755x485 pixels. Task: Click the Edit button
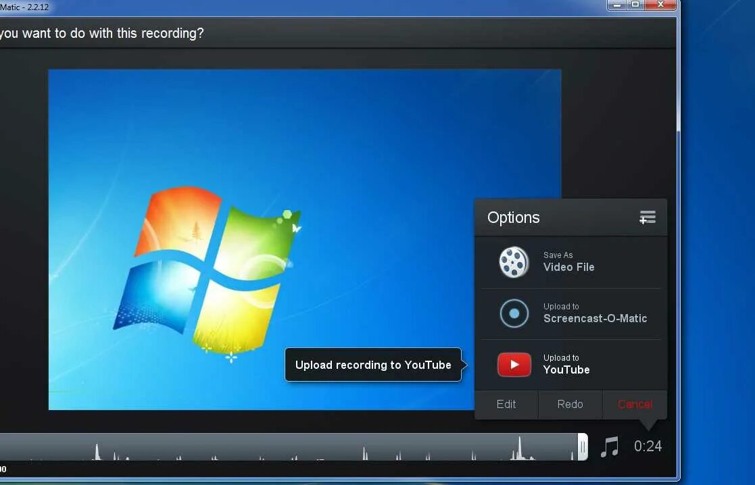tap(506, 404)
